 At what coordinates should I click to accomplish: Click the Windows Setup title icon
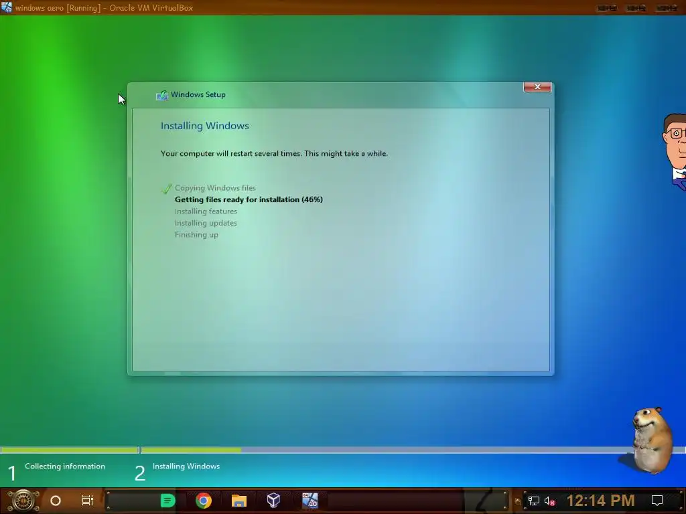pyautogui.click(x=162, y=95)
